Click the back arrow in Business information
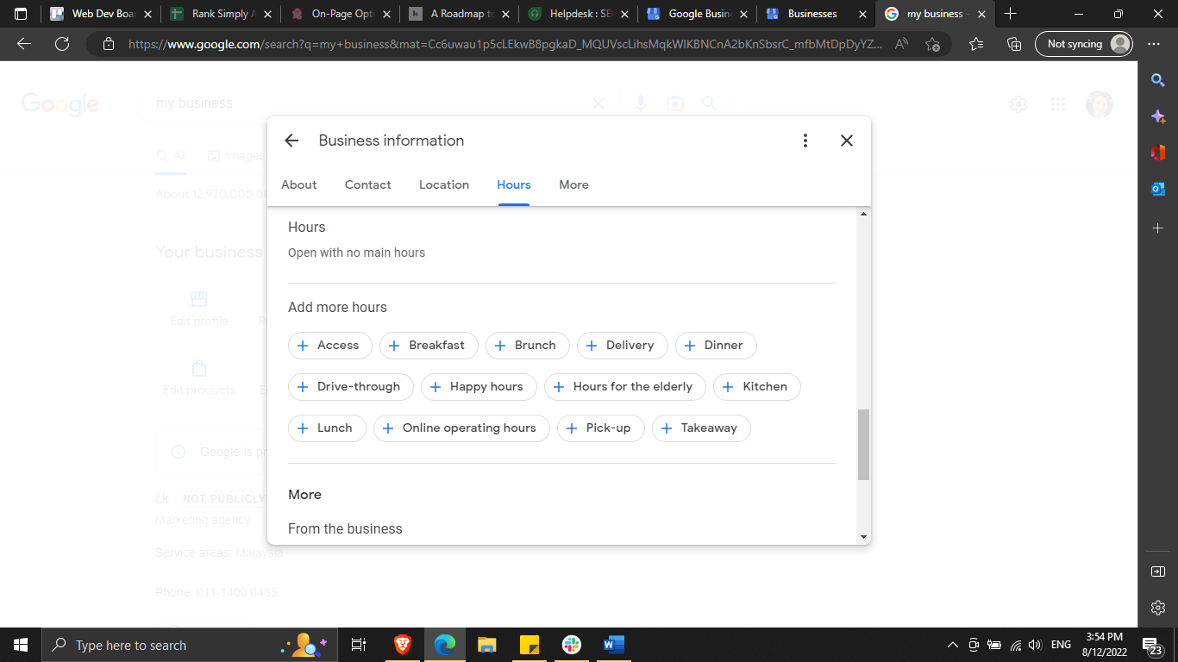Image resolution: width=1178 pixels, height=662 pixels. (x=291, y=141)
